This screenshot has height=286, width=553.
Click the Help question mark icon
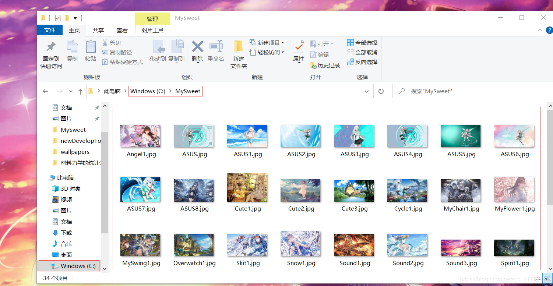[549, 30]
